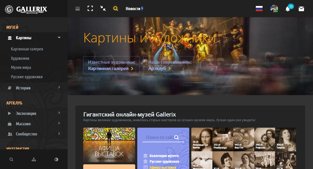The height and width of the screenshot is (169, 313).
Task: Click Наши современники: Артклуб button
Action: coord(170,65)
